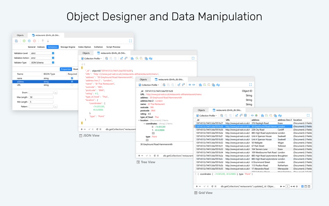Click the page number field in Grid View footer
The height and width of the screenshot is (206, 329).
(x=287, y=187)
